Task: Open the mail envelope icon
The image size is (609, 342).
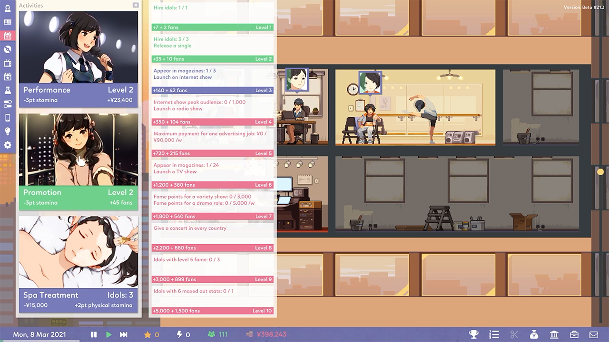Action: (x=594, y=334)
